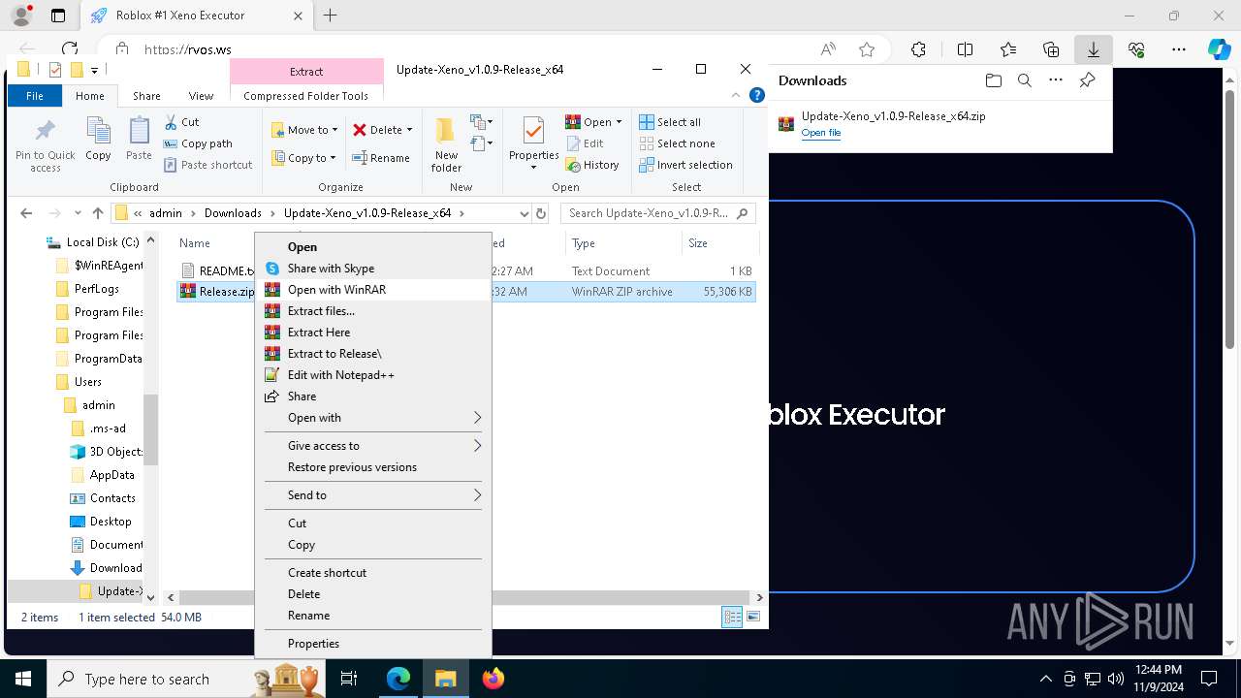Click Cut in the Clipboard group
The width and height of the screenshot is (1241, 698).
[182, 122]
